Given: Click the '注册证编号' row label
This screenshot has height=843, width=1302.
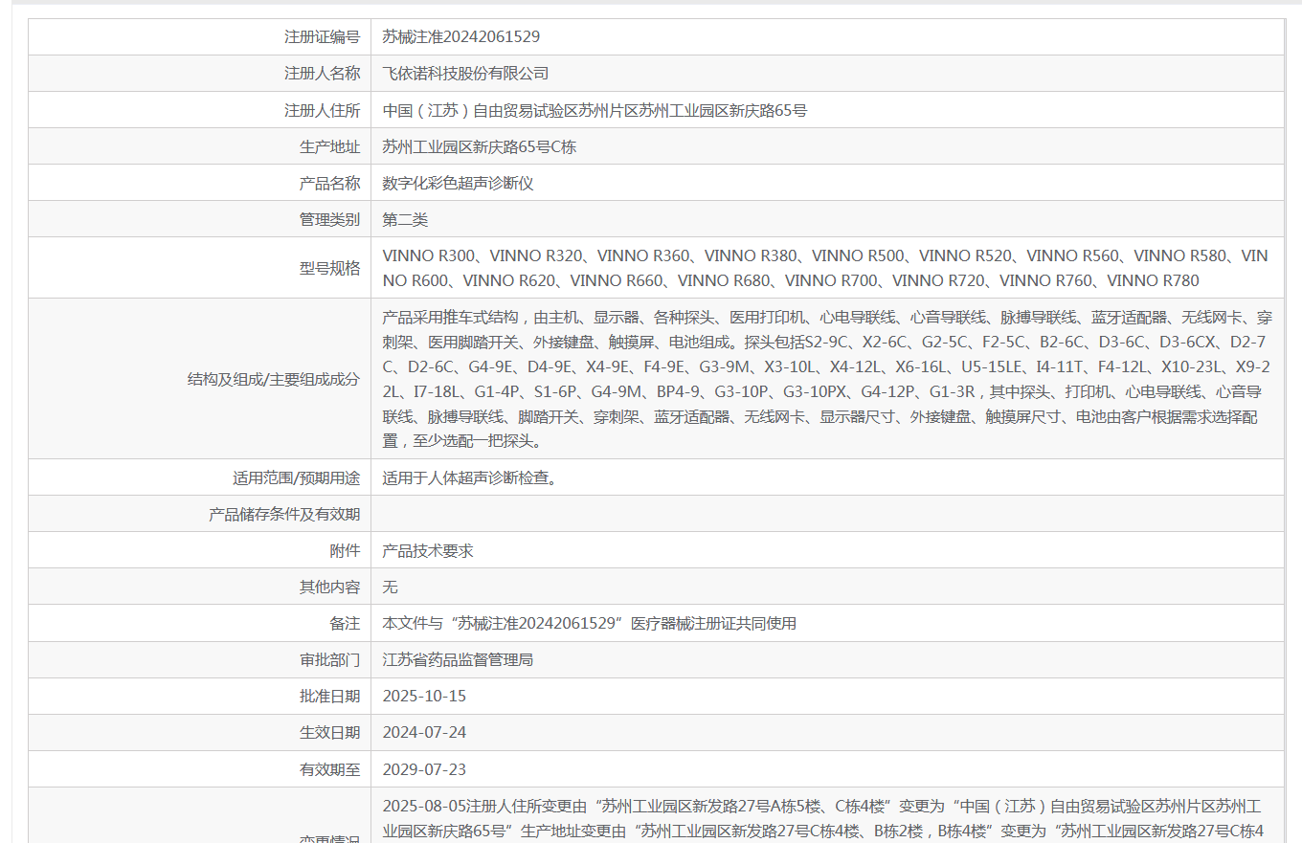Looking at the screenshot, I should pyautogui.click(x=322, y=37).
